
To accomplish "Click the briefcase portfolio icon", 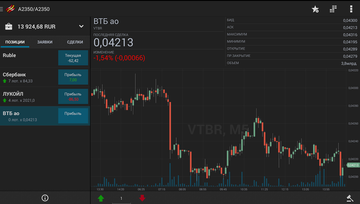I will pyautogui.click(x=9, y=26).
